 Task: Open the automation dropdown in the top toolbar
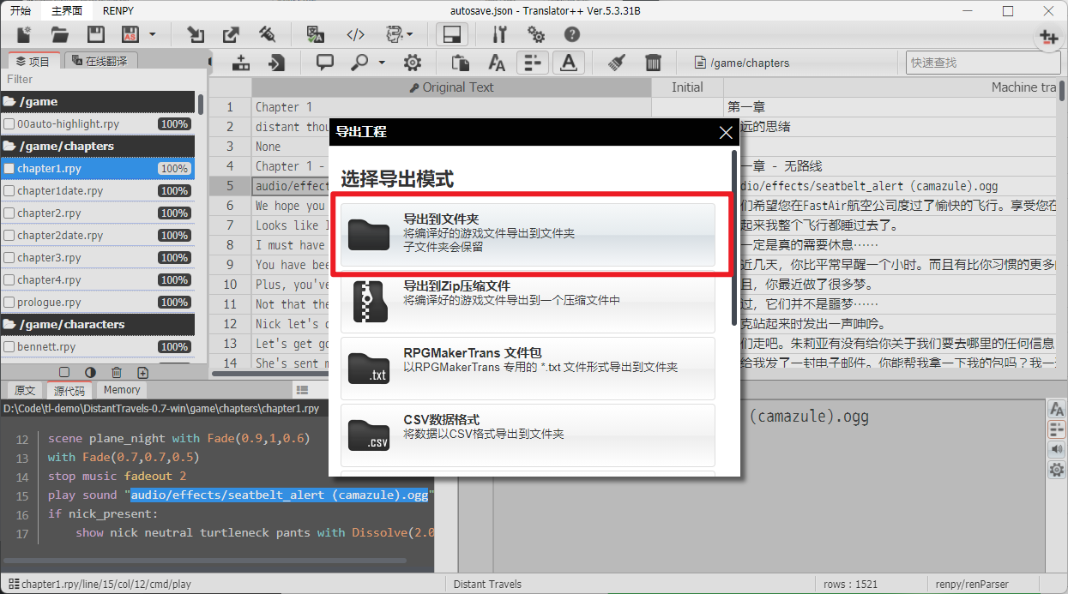(x=399, y=35)
